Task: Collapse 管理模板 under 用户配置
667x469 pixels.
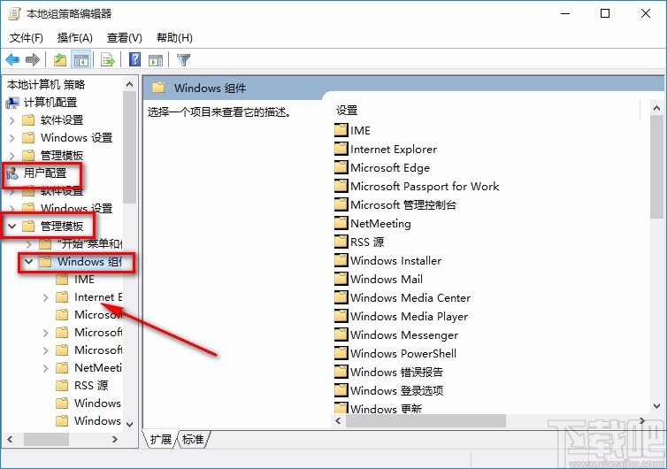Action: pyautogui.click(x=11, y=226)
